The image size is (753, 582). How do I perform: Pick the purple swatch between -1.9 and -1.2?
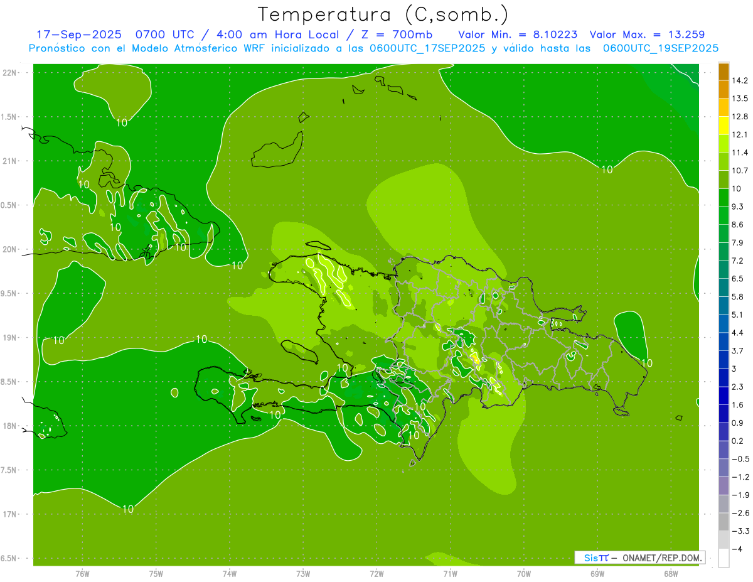point(724,486)
